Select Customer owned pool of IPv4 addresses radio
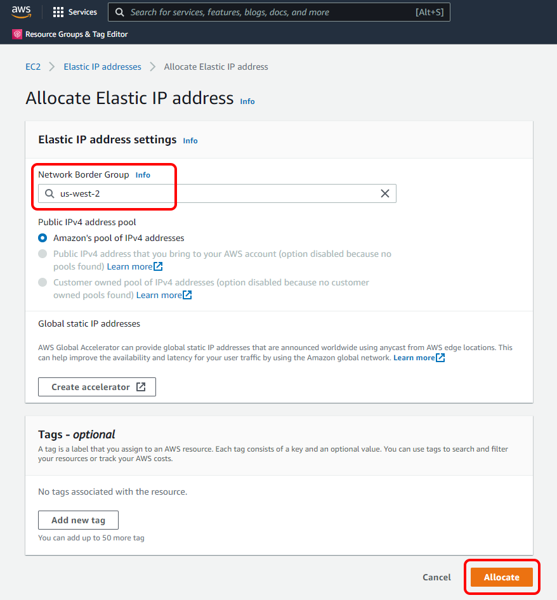 (x=43, y=282)
